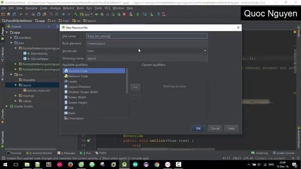Open the Project Structure toolbar icon
Image resolution: width=301 pixels, height=169 pixels.
click(145, 14)
